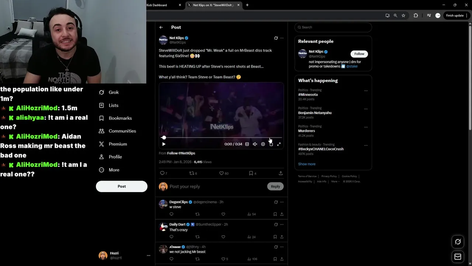Image resolution: width=472 pixels, height=266 pixels.
Task: Bookmark the Net Klips post
Action: pyautogui.click(x=251, y=173)
